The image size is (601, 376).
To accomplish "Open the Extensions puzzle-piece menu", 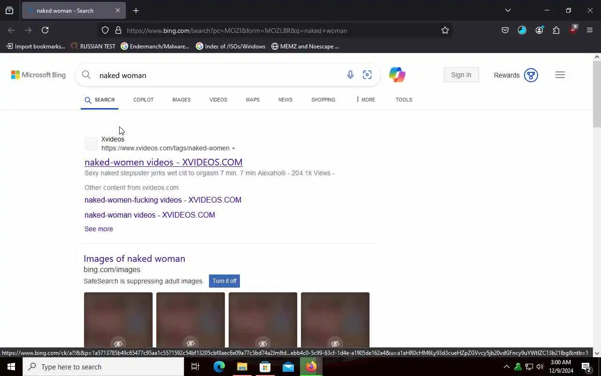I will tap(556, 30).
